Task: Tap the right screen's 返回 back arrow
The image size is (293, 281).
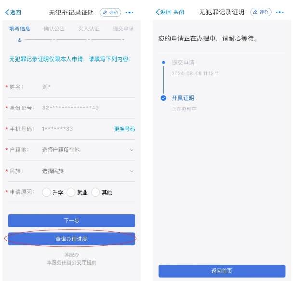Action: (163, 12)
